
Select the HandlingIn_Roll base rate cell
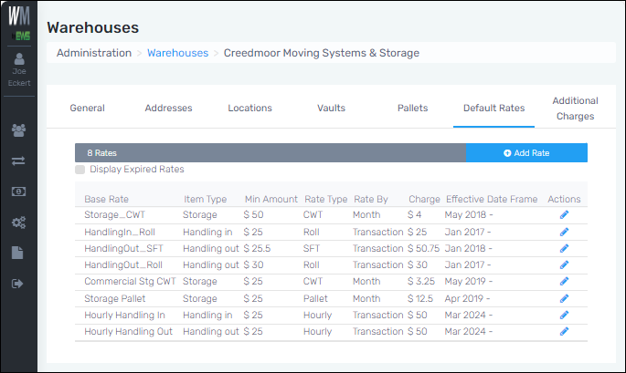[x=120, y=232]
